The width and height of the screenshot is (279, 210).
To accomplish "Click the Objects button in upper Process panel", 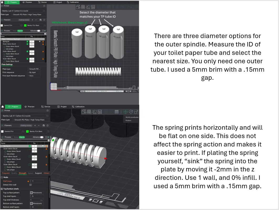I will 20,31.
